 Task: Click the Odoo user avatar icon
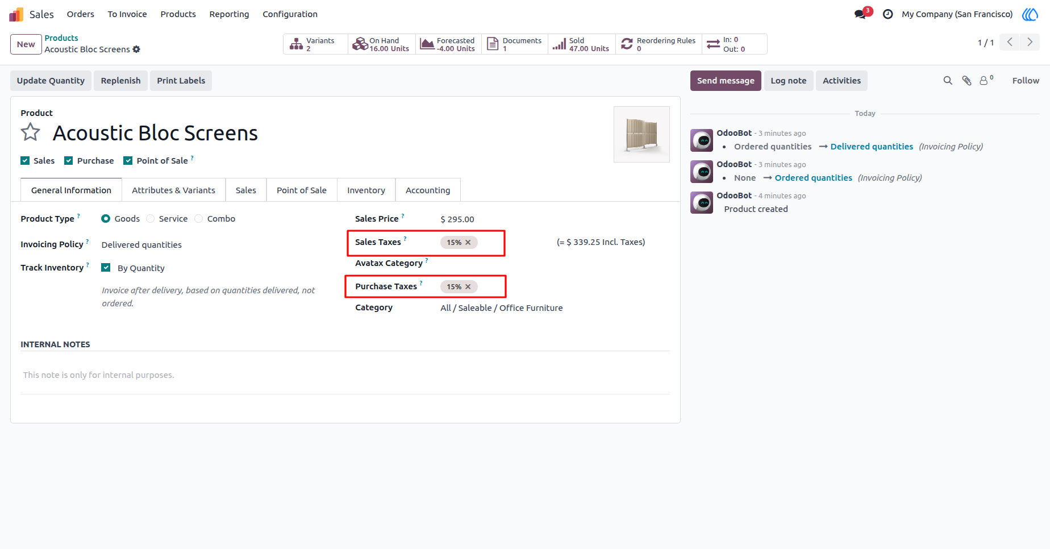(x=1030, y=14)
